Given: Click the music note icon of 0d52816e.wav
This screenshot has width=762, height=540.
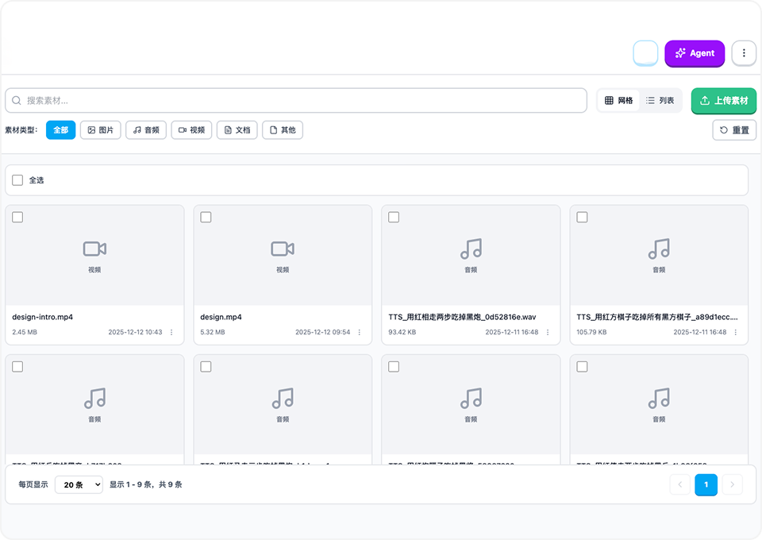Looking at the screenshot, I should pos(471,249).
